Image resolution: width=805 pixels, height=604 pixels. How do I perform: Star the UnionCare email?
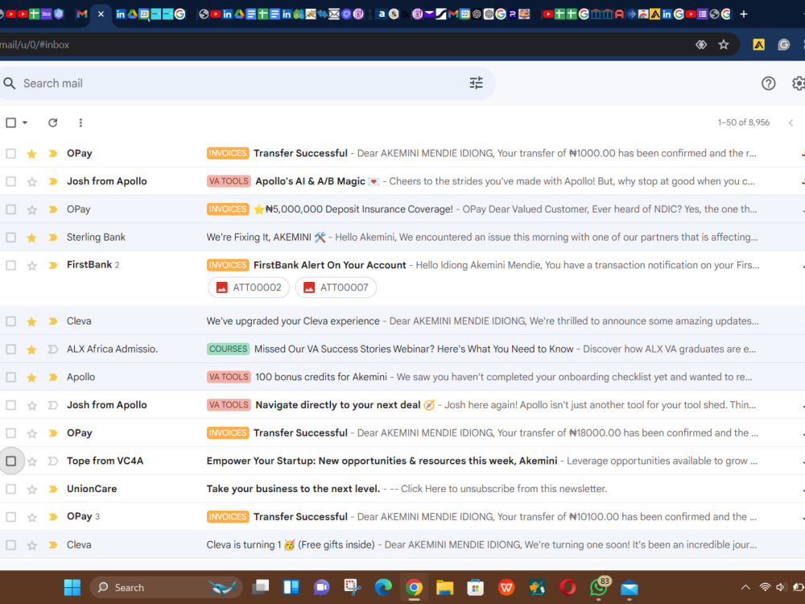32,489
